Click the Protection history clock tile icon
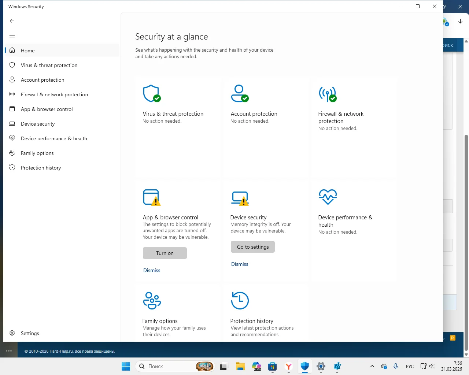469x375 pixels. pyautogui.click(x=240, y=301)
